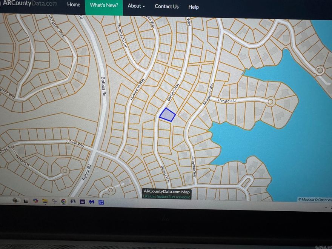
Task: Open the Help menu item
Action: point(194,7)
